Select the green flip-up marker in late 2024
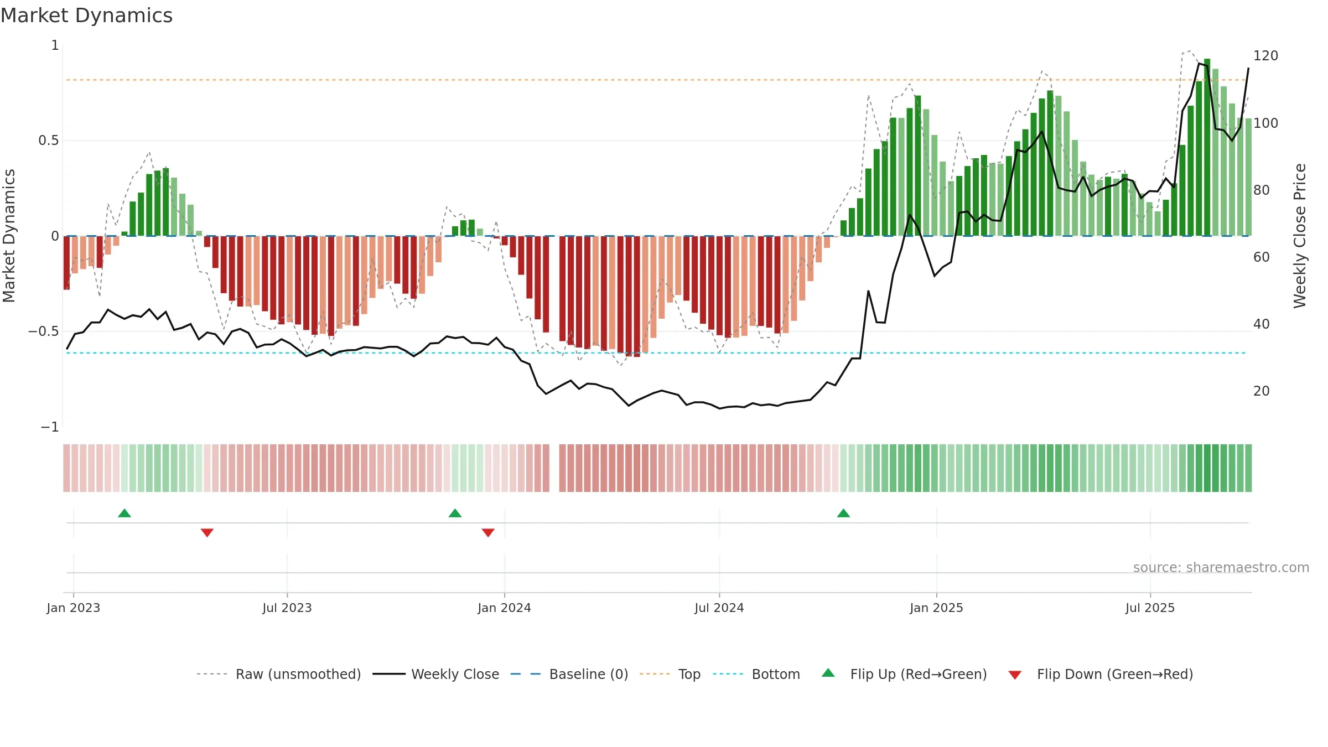The width and height of the screenshot is (1328, 747). tap(843, 513)
